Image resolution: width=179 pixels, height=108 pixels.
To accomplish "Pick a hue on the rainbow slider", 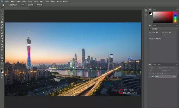I will tap(175, 17).
